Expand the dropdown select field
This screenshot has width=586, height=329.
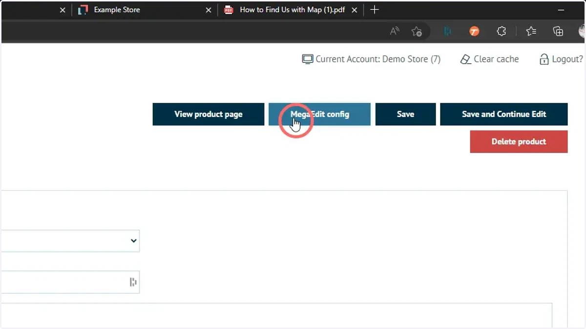[x=70, y=241]
